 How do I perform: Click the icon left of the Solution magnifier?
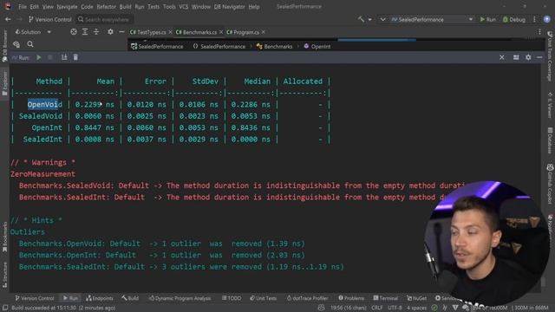click(16, 44)
